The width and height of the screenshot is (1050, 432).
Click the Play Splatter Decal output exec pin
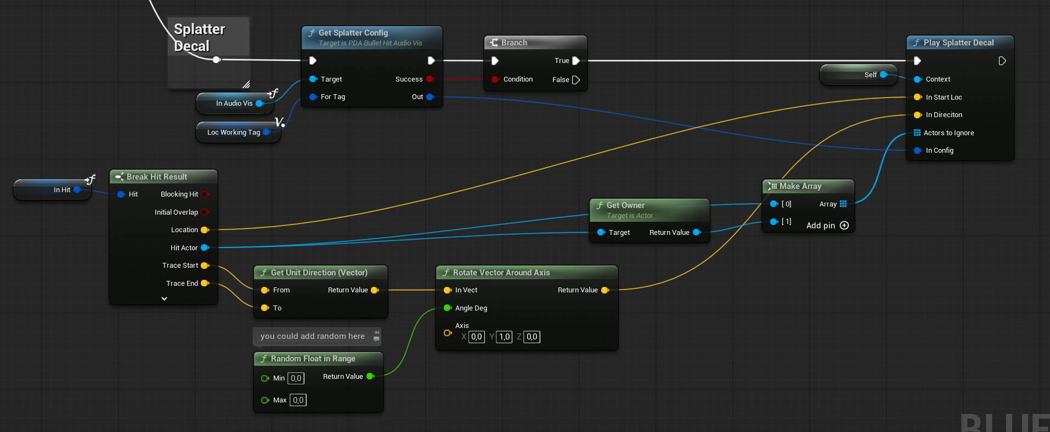pyautogui.click(x=1002, y=61)
